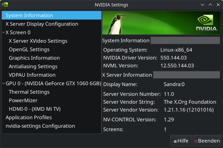Click the Beenden button
The image size is (223, 148).
coord(207,141)
